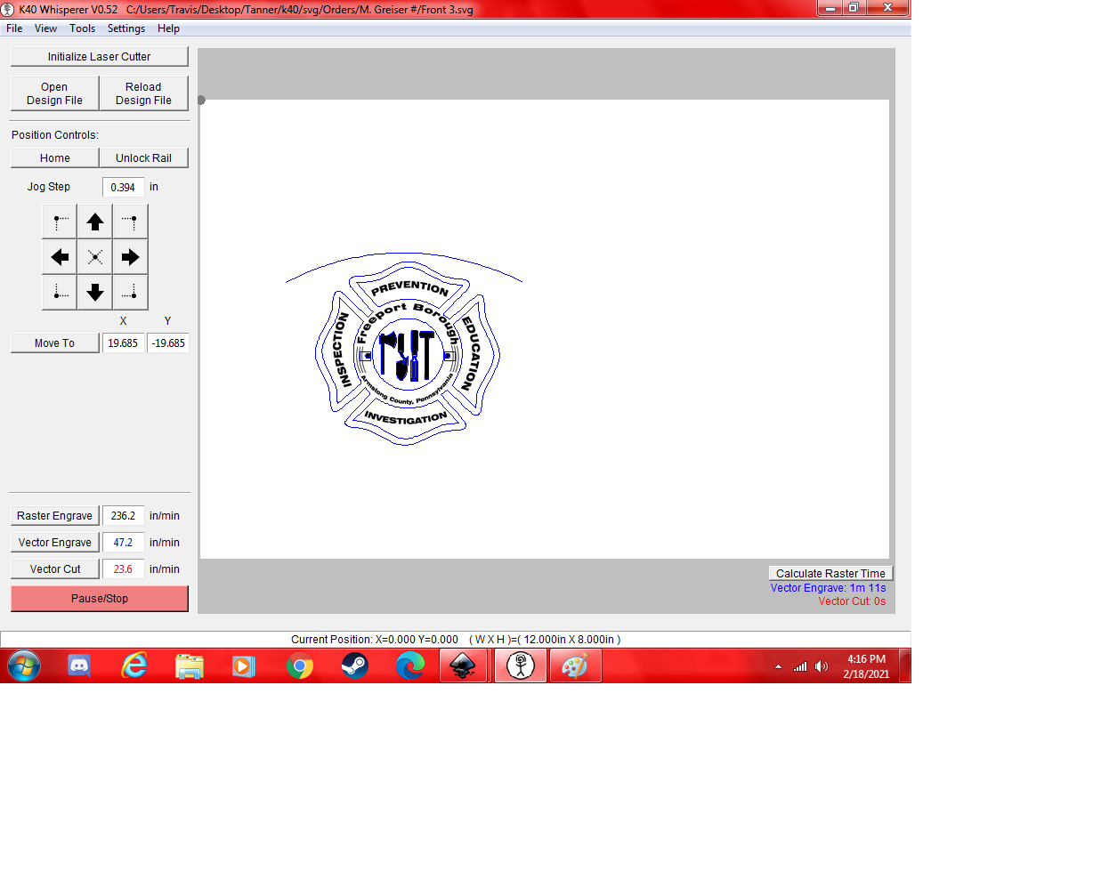Open File Explorer from taskbar
The image size is (1093, 879).
click(190, 665)
